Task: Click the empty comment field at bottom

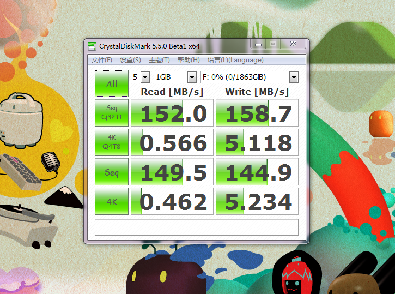Action: (x=197, y=227)
